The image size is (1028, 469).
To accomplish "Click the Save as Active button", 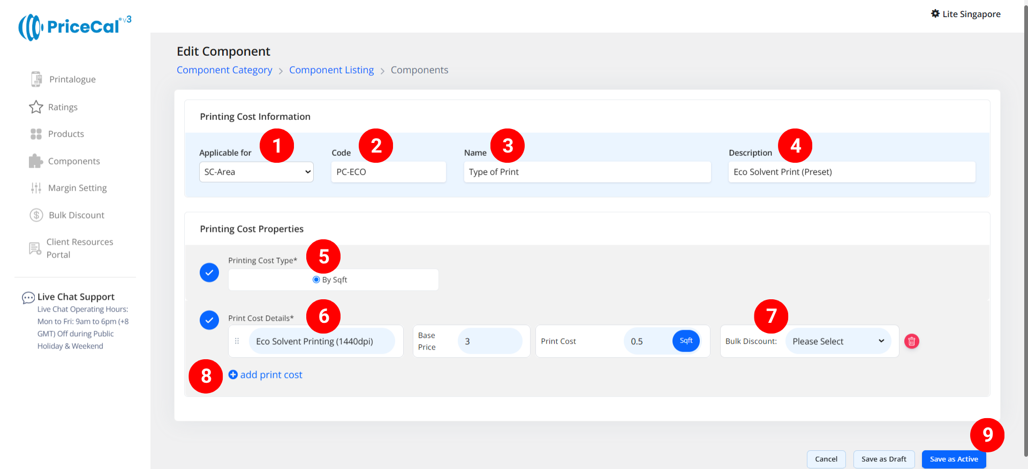I will [953, 459].
